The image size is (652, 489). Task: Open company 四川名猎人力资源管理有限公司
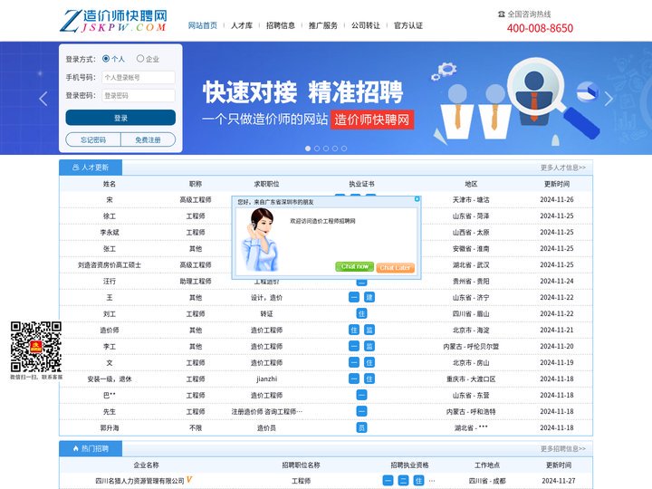(139, 481)
